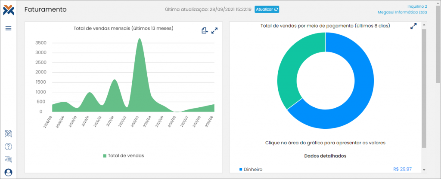This screenshot has width=441, height=179.
Task: Open the hamburger navigation menu
Action: pyautogui.click(x=8, y=28)
